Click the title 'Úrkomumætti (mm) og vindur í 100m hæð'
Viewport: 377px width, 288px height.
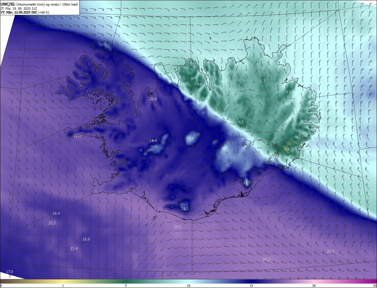[47, 4]
